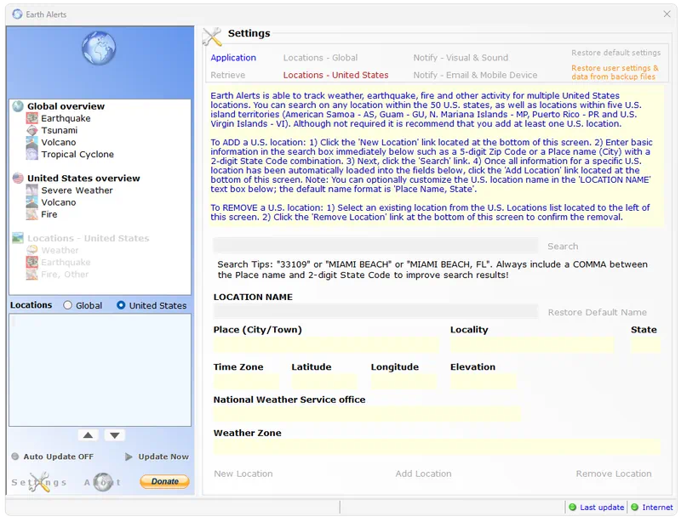681x522 pixels.
Task: Toggle Auto Update OFF
Action: pos(52,457)
